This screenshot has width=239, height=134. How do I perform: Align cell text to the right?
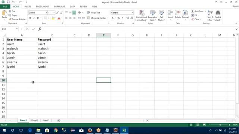(74, 18)
